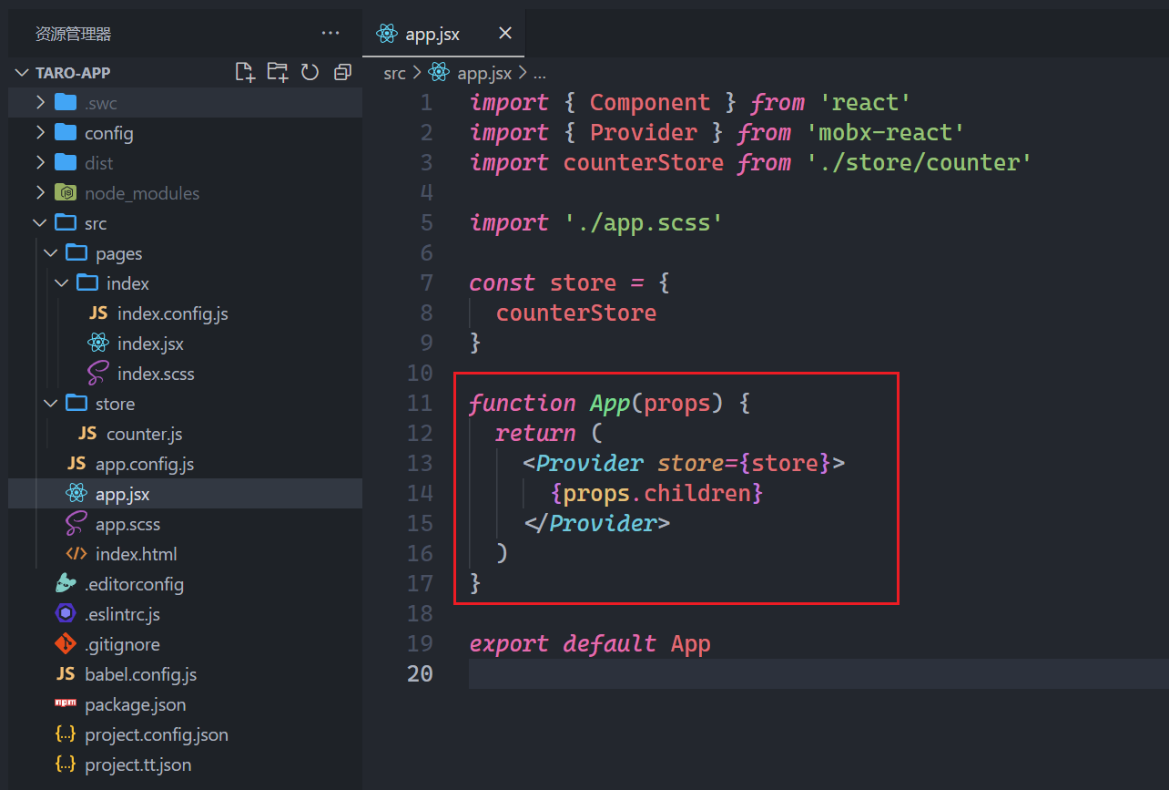1169x790 pixels.
Task: Click 'export default App' line
Action: pyautogui.click(x=590, y=643)
